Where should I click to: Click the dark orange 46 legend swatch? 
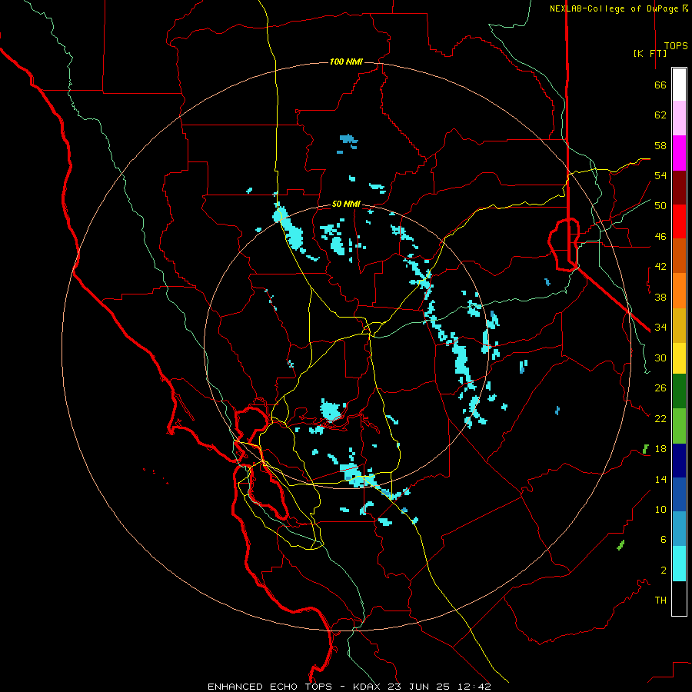click(679, 256)
